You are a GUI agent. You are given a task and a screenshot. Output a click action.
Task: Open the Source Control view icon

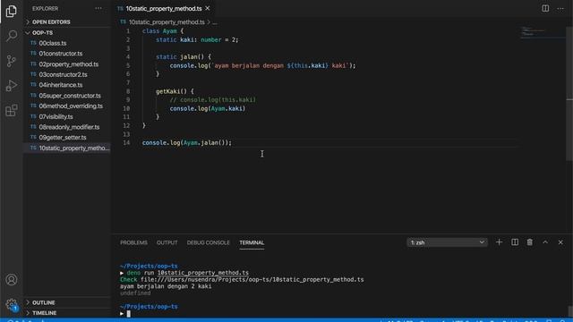point(12,61)
